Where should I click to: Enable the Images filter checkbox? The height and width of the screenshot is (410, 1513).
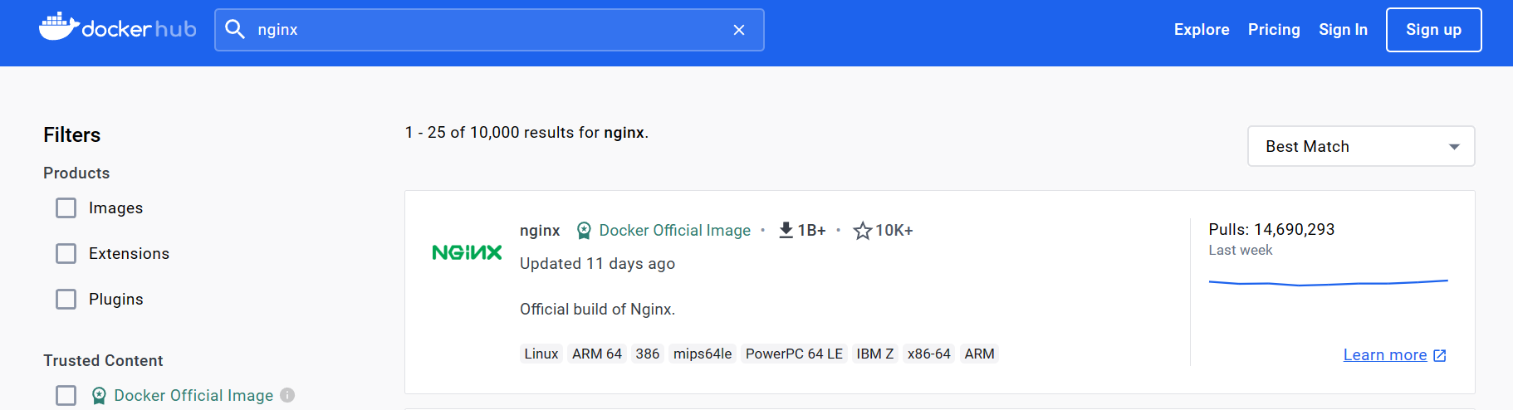coord(66,208)
